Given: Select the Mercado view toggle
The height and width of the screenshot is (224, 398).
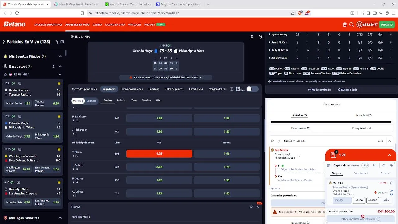Looking at the screenshot, I should 78,101.
